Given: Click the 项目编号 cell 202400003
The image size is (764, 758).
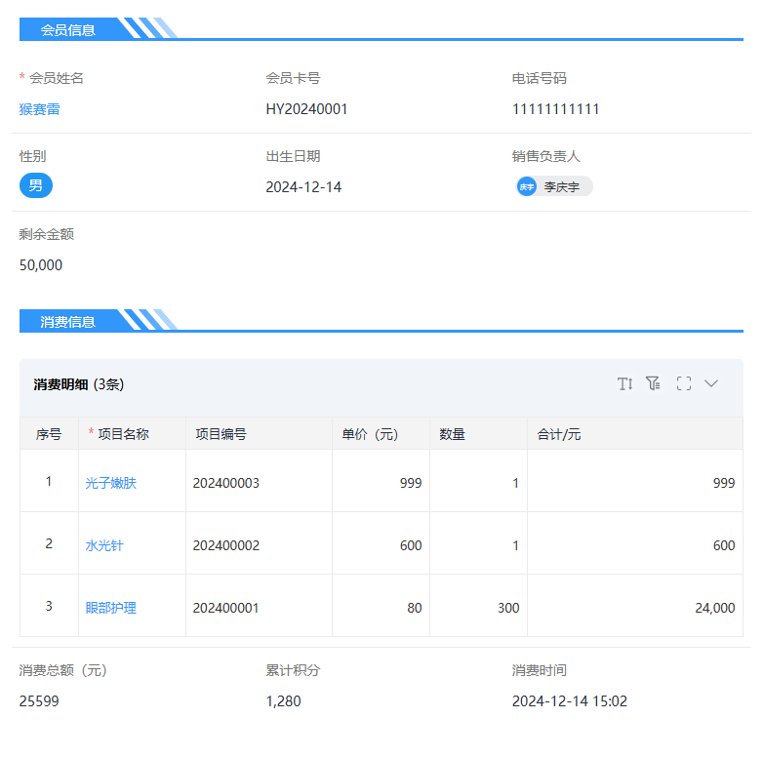Looking at the screenshot, I should click(226, 483).
